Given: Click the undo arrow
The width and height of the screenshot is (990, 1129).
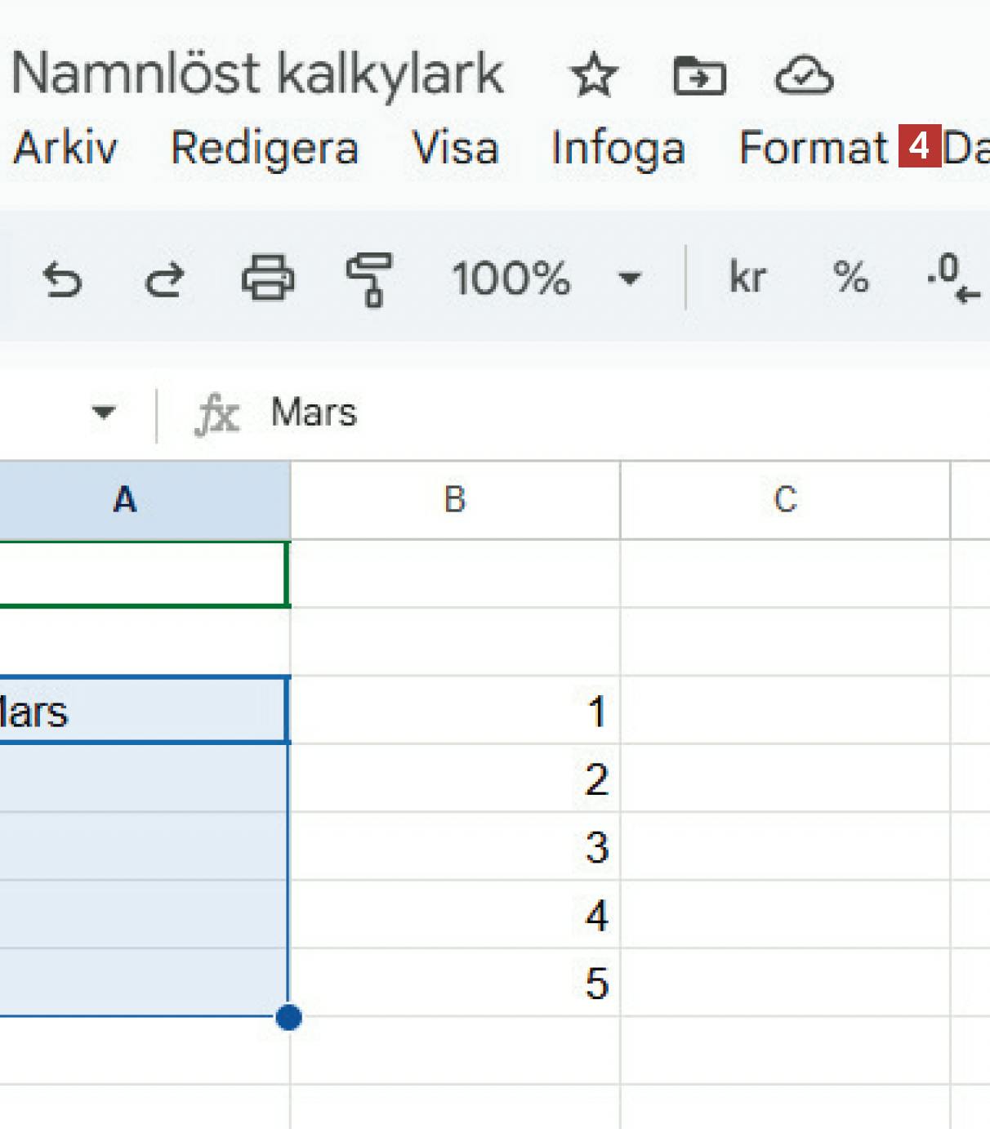Looking at the screenshot, I should 62,279.
